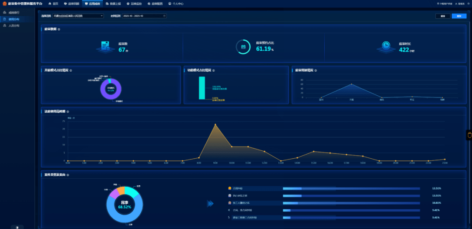This screenshot has width=472, height=229.
Task: Click the platform logo in the top-left corner
Action: click(x=5, y=3)
